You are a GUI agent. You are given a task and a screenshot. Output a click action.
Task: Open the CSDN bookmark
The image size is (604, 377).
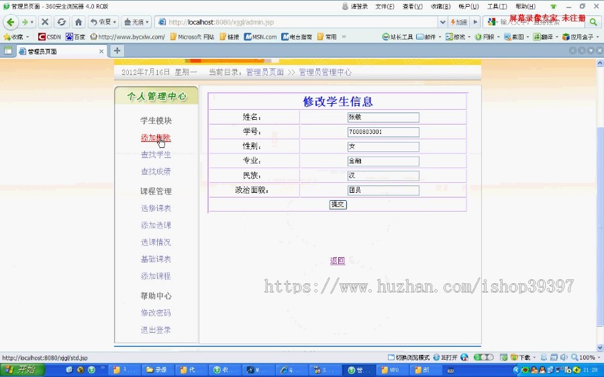pos(50,37)
